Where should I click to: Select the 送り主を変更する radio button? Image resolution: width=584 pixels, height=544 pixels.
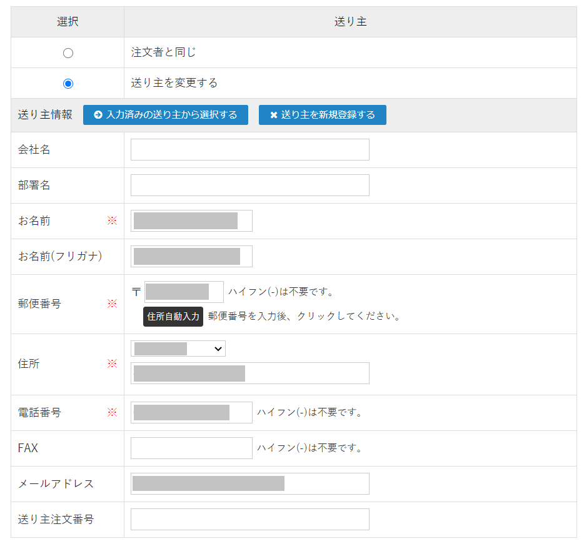(68, 84)
